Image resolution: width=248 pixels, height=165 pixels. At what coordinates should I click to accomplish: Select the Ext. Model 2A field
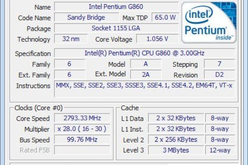(145, 75)
